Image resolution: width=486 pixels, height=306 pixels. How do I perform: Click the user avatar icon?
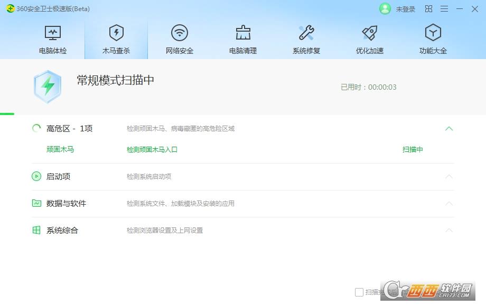tap(385, 8)
